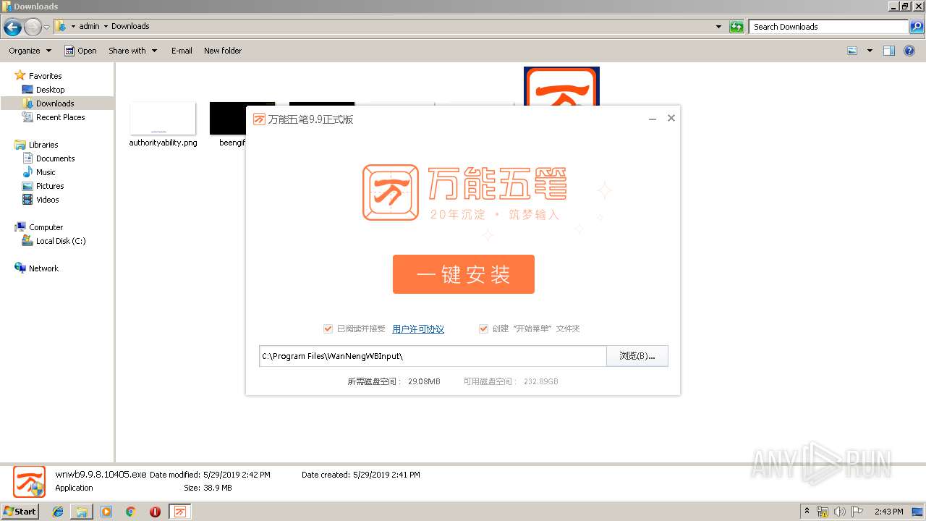Select Favorites in navigation pane
Image resolution: width=926 pixels, height=521 pixels.
point(45,76)
